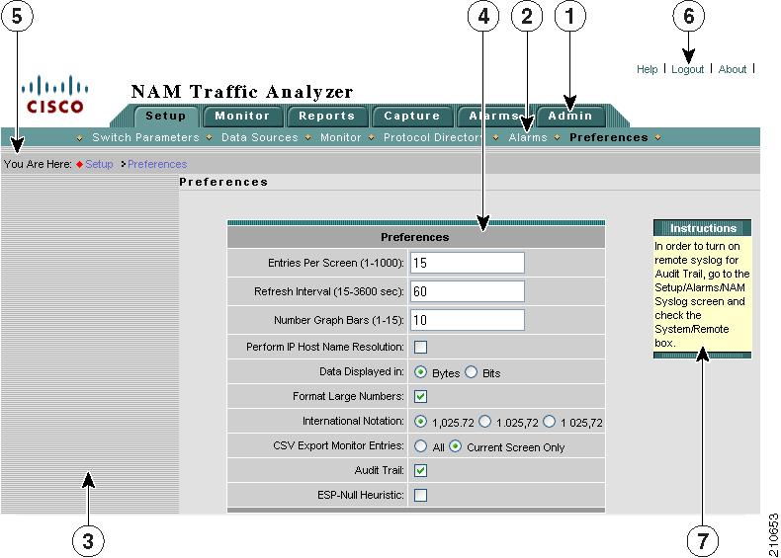Click the Instructions panel header
The image size is (781, 558).
[702, 228]
